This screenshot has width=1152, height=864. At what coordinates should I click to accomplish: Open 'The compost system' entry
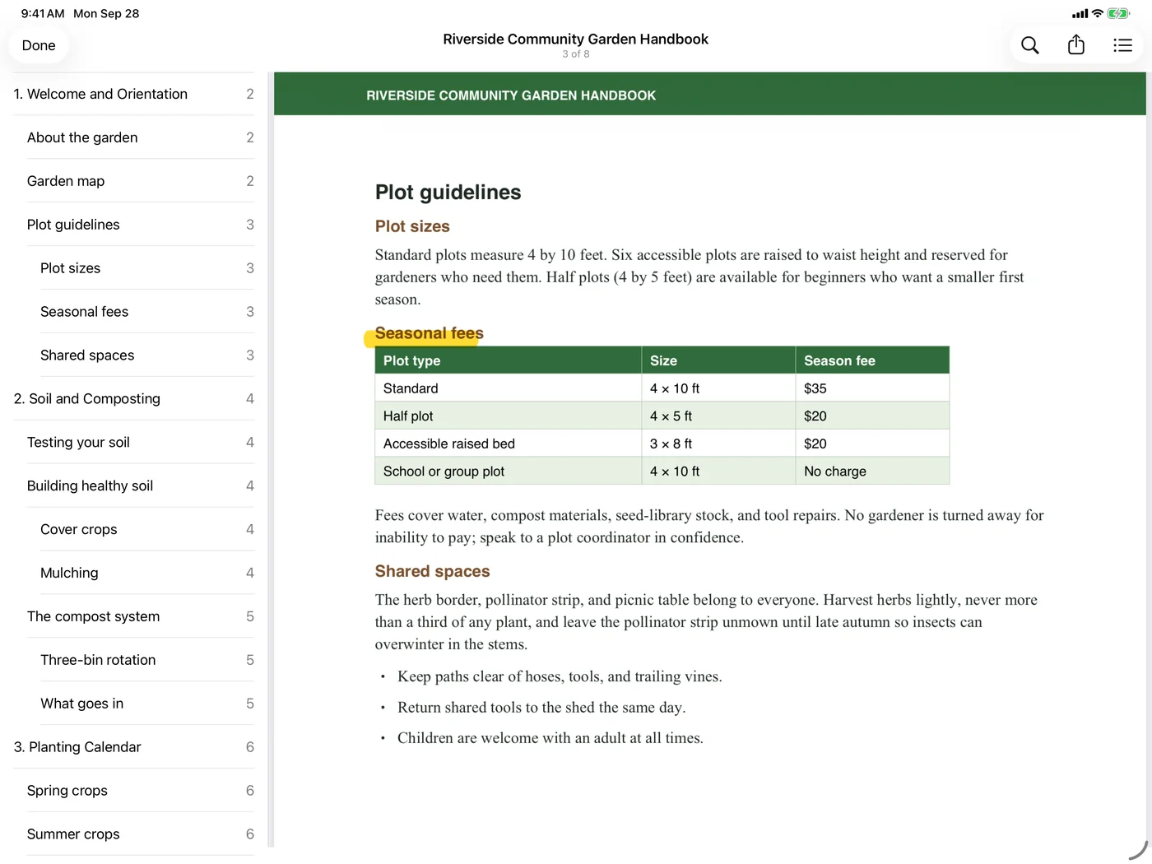[140, 617]
